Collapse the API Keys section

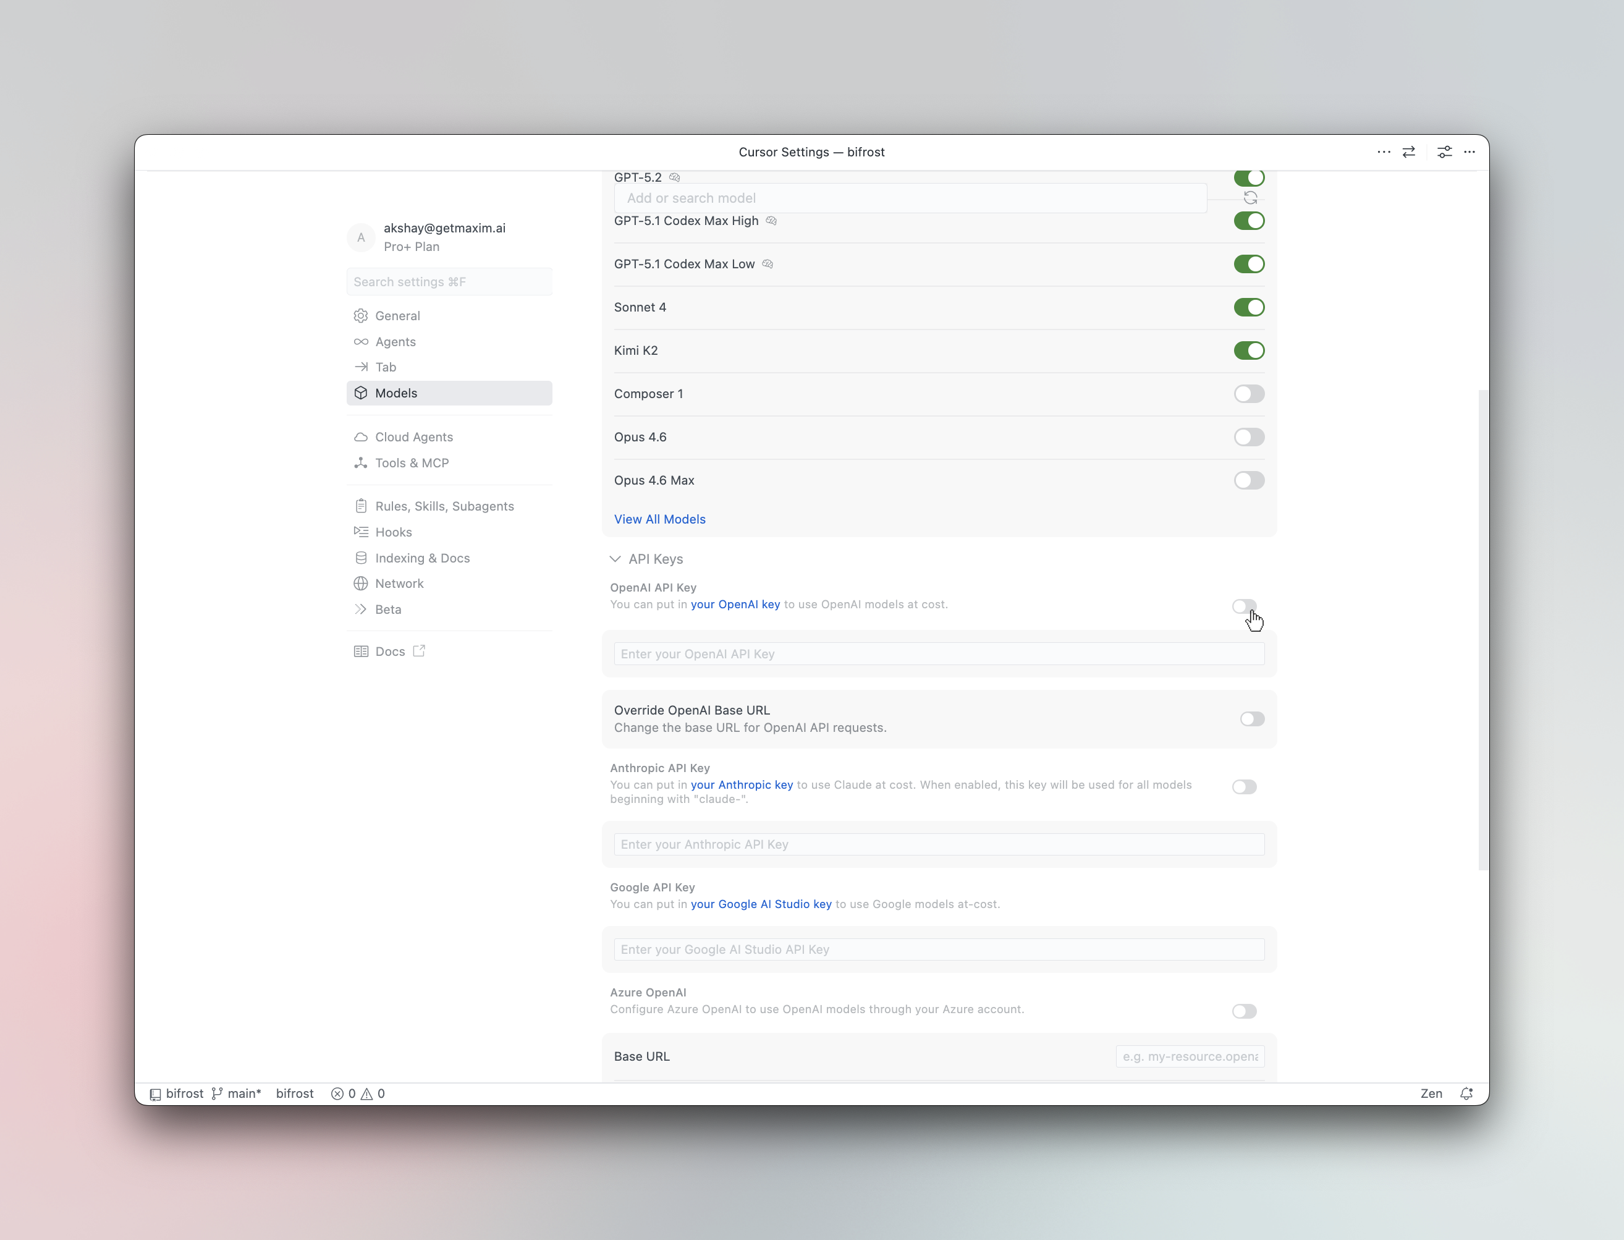click(615, 559)
